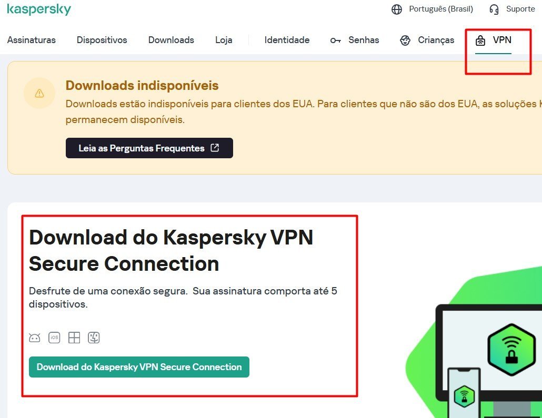Click the 'permanecem disponíveis.' banner text
542x418 pixels.
tap(125, 120)
